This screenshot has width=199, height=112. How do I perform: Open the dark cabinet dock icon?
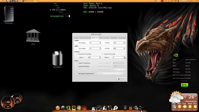pyautogui.click(x=110, y=108)
